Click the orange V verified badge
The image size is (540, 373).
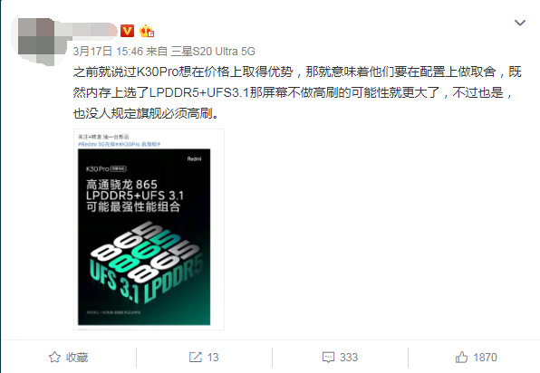coord(127,31)
